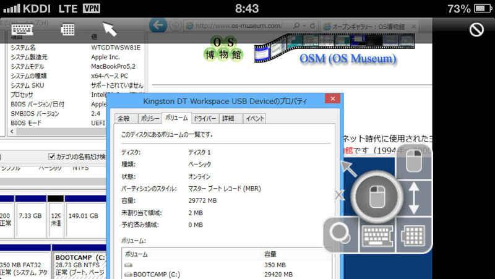Select the 350 MB FAT32 partition

click(25, 262)
